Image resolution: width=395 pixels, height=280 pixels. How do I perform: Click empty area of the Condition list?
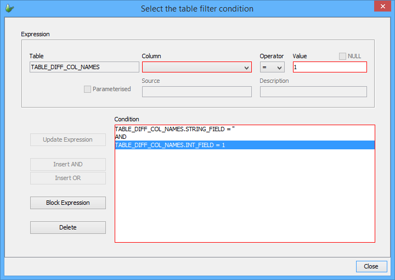[x=244, y=198]
